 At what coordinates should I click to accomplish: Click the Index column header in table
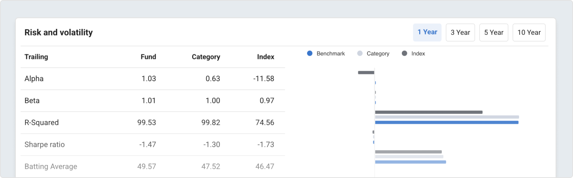[265, 57]
